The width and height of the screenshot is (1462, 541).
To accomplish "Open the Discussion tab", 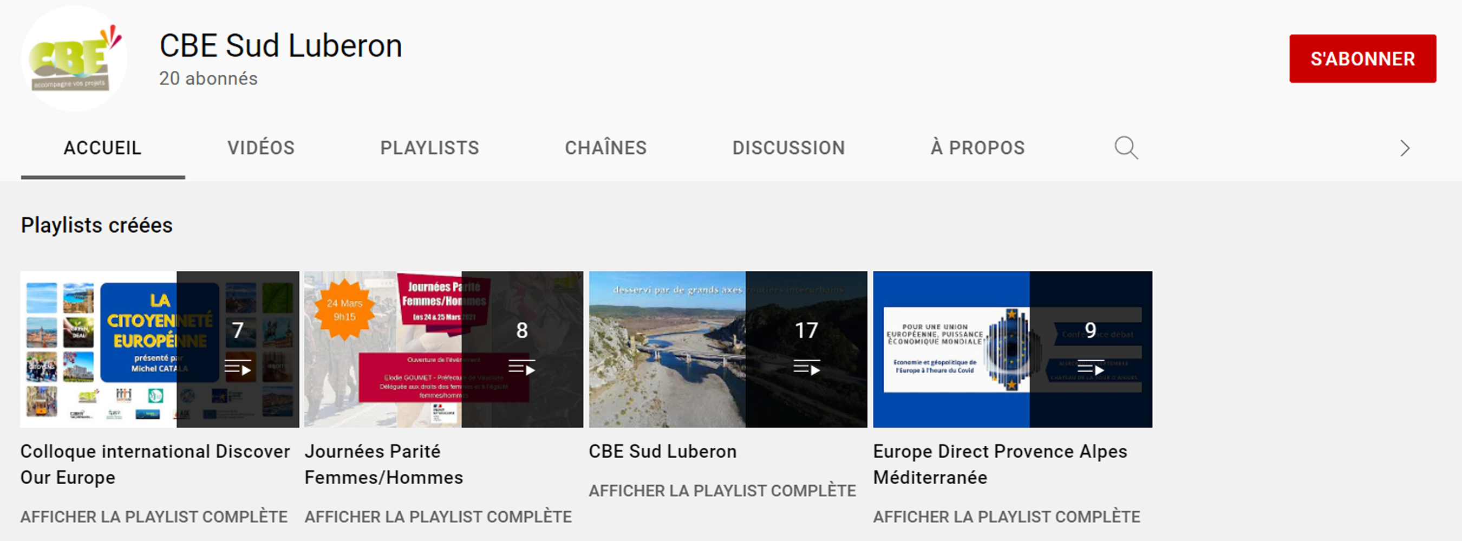I will [788, 148].
